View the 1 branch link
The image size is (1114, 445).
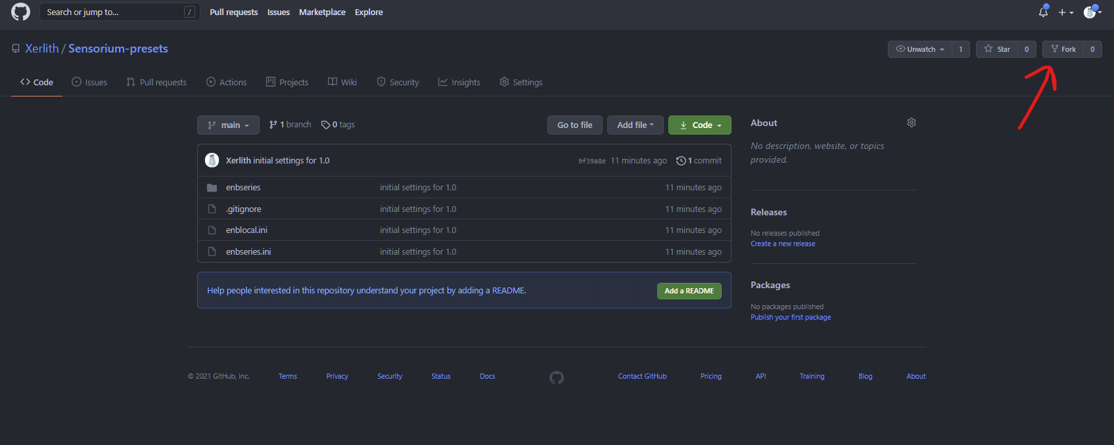[x=290, y=125]
